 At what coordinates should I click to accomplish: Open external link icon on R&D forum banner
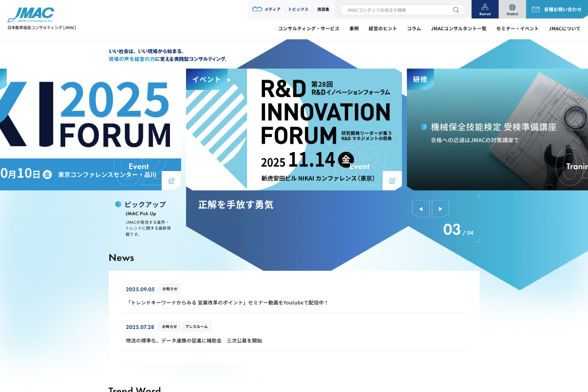(392, 181)
